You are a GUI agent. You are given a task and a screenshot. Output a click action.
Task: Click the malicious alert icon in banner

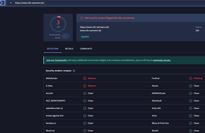(x=81, y=18)
